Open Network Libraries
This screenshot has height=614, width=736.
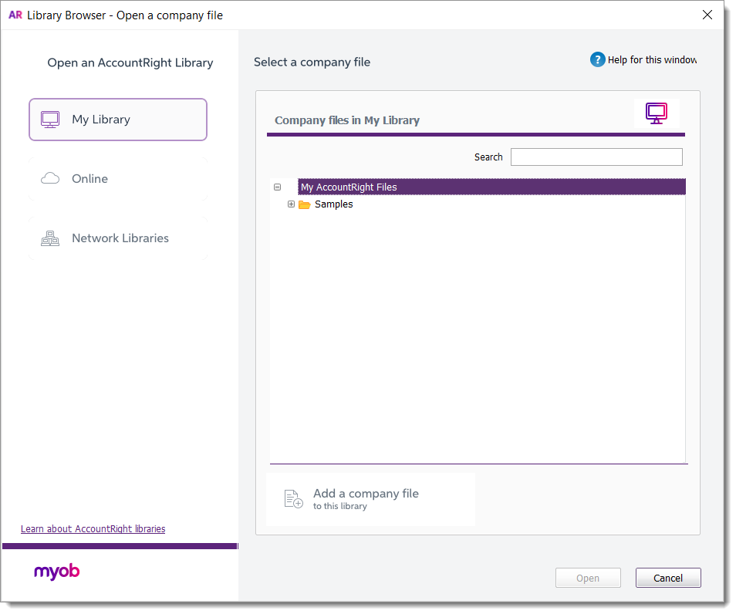click(x=118, y=238)
